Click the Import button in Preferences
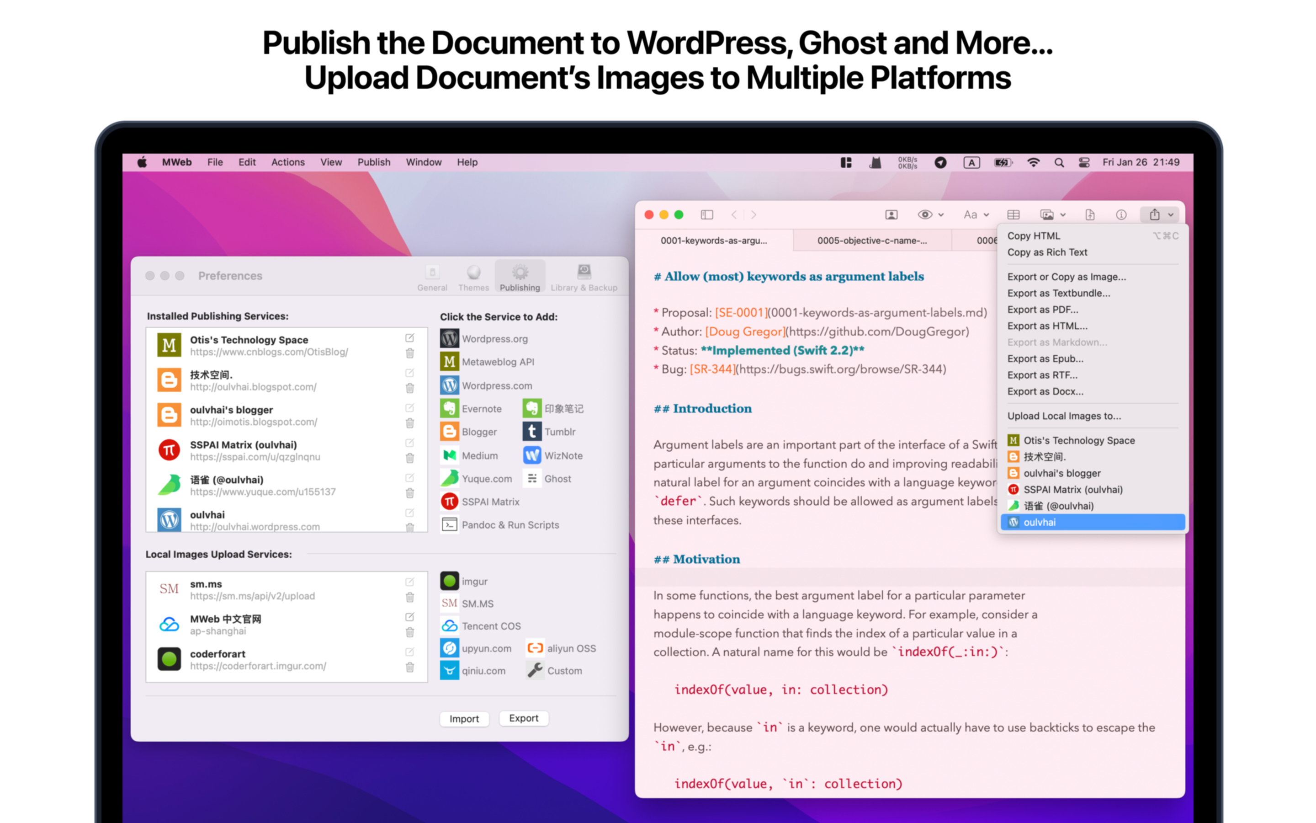The image size is (1316, 823). [464, 718]
